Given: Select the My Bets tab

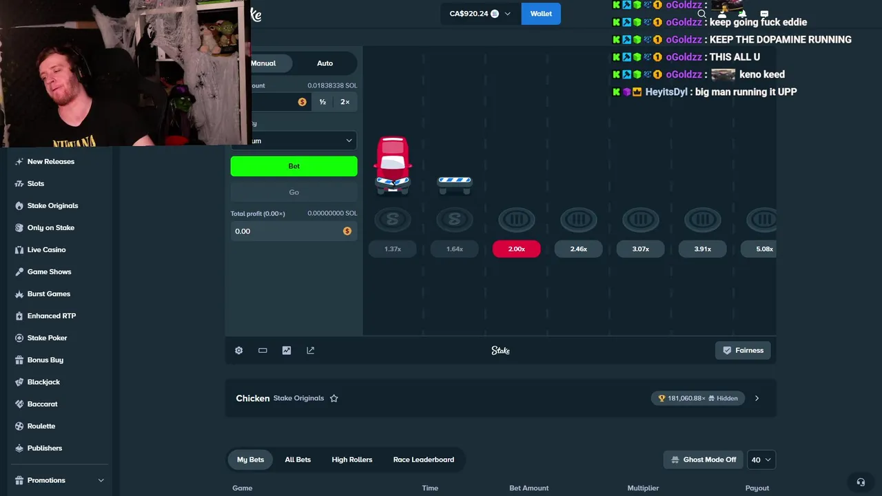Looking at the screenshot, I should pyautogui.click(x=250, y=459).
